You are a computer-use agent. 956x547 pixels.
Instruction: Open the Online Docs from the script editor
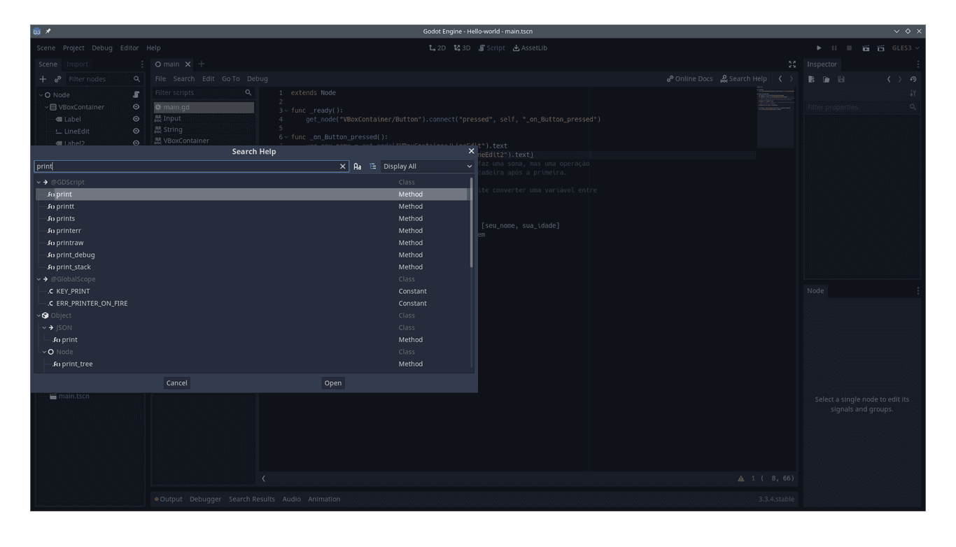pyautogui.click(x=689, y=78)
